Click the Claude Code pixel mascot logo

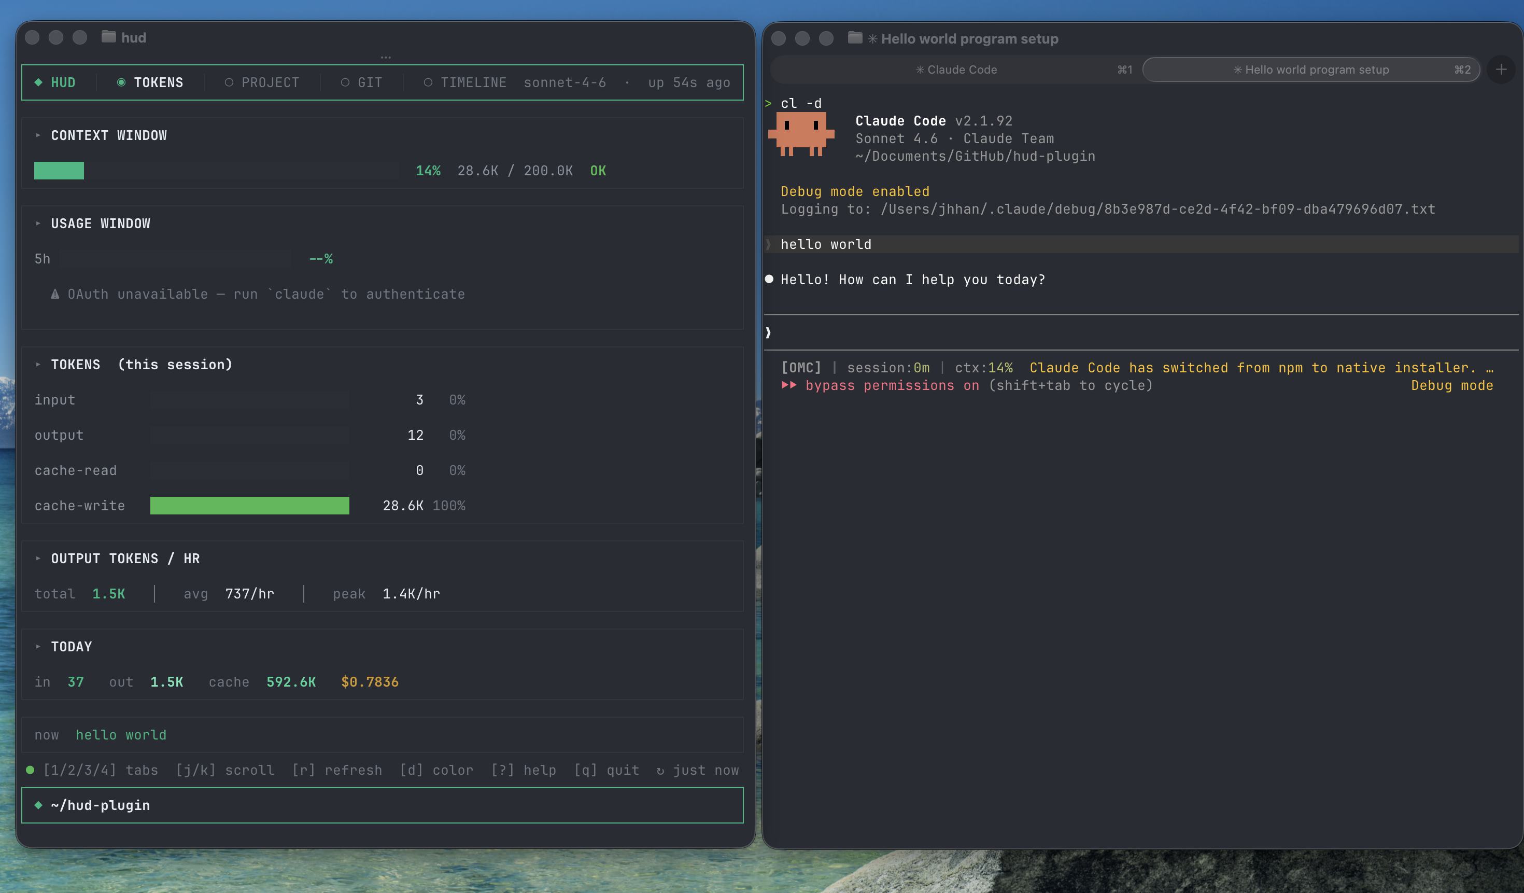pos(801,134)
